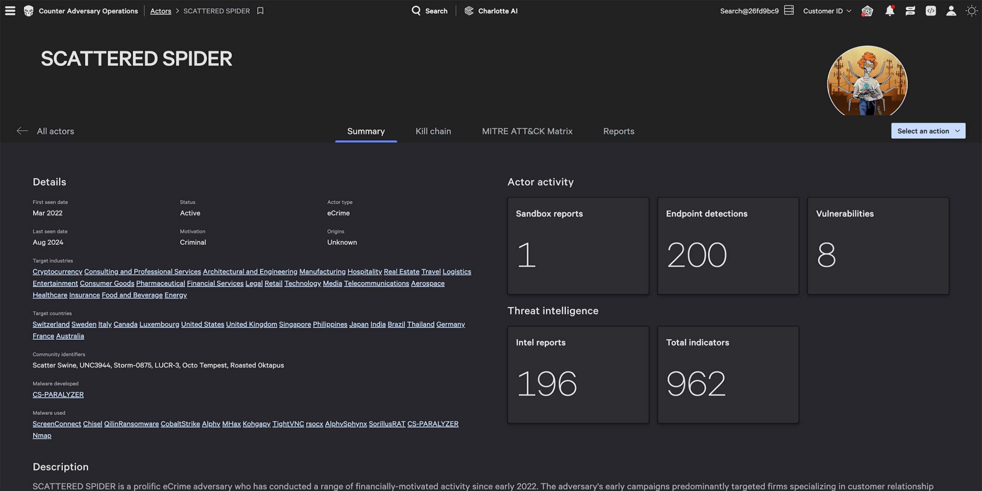Click the SorillusRAT malware link

(x=387, y=424)
